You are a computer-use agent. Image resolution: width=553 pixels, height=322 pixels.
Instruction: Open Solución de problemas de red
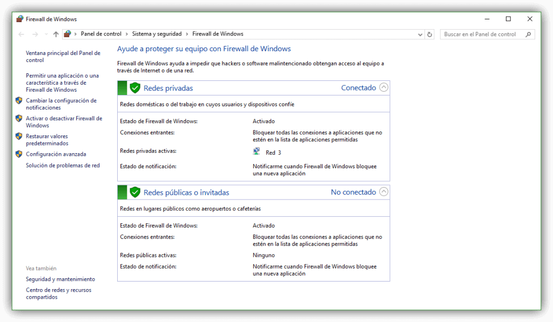(63, 165)
